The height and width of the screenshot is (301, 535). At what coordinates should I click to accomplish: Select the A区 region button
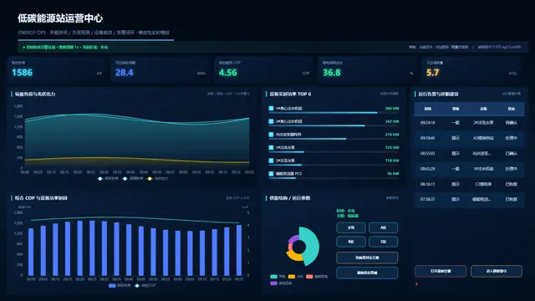(383, 227)
